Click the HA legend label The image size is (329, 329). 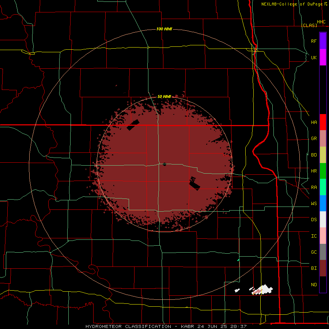click(314, 122)
